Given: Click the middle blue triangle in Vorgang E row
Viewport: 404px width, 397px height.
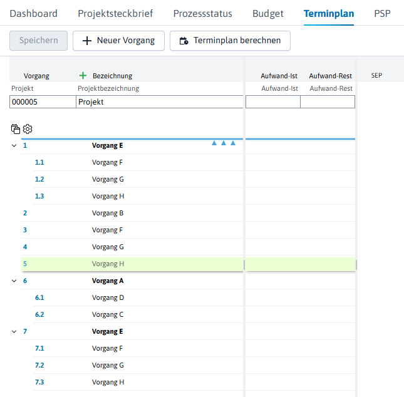Looking at the screenshot, I should pos(224,143).
